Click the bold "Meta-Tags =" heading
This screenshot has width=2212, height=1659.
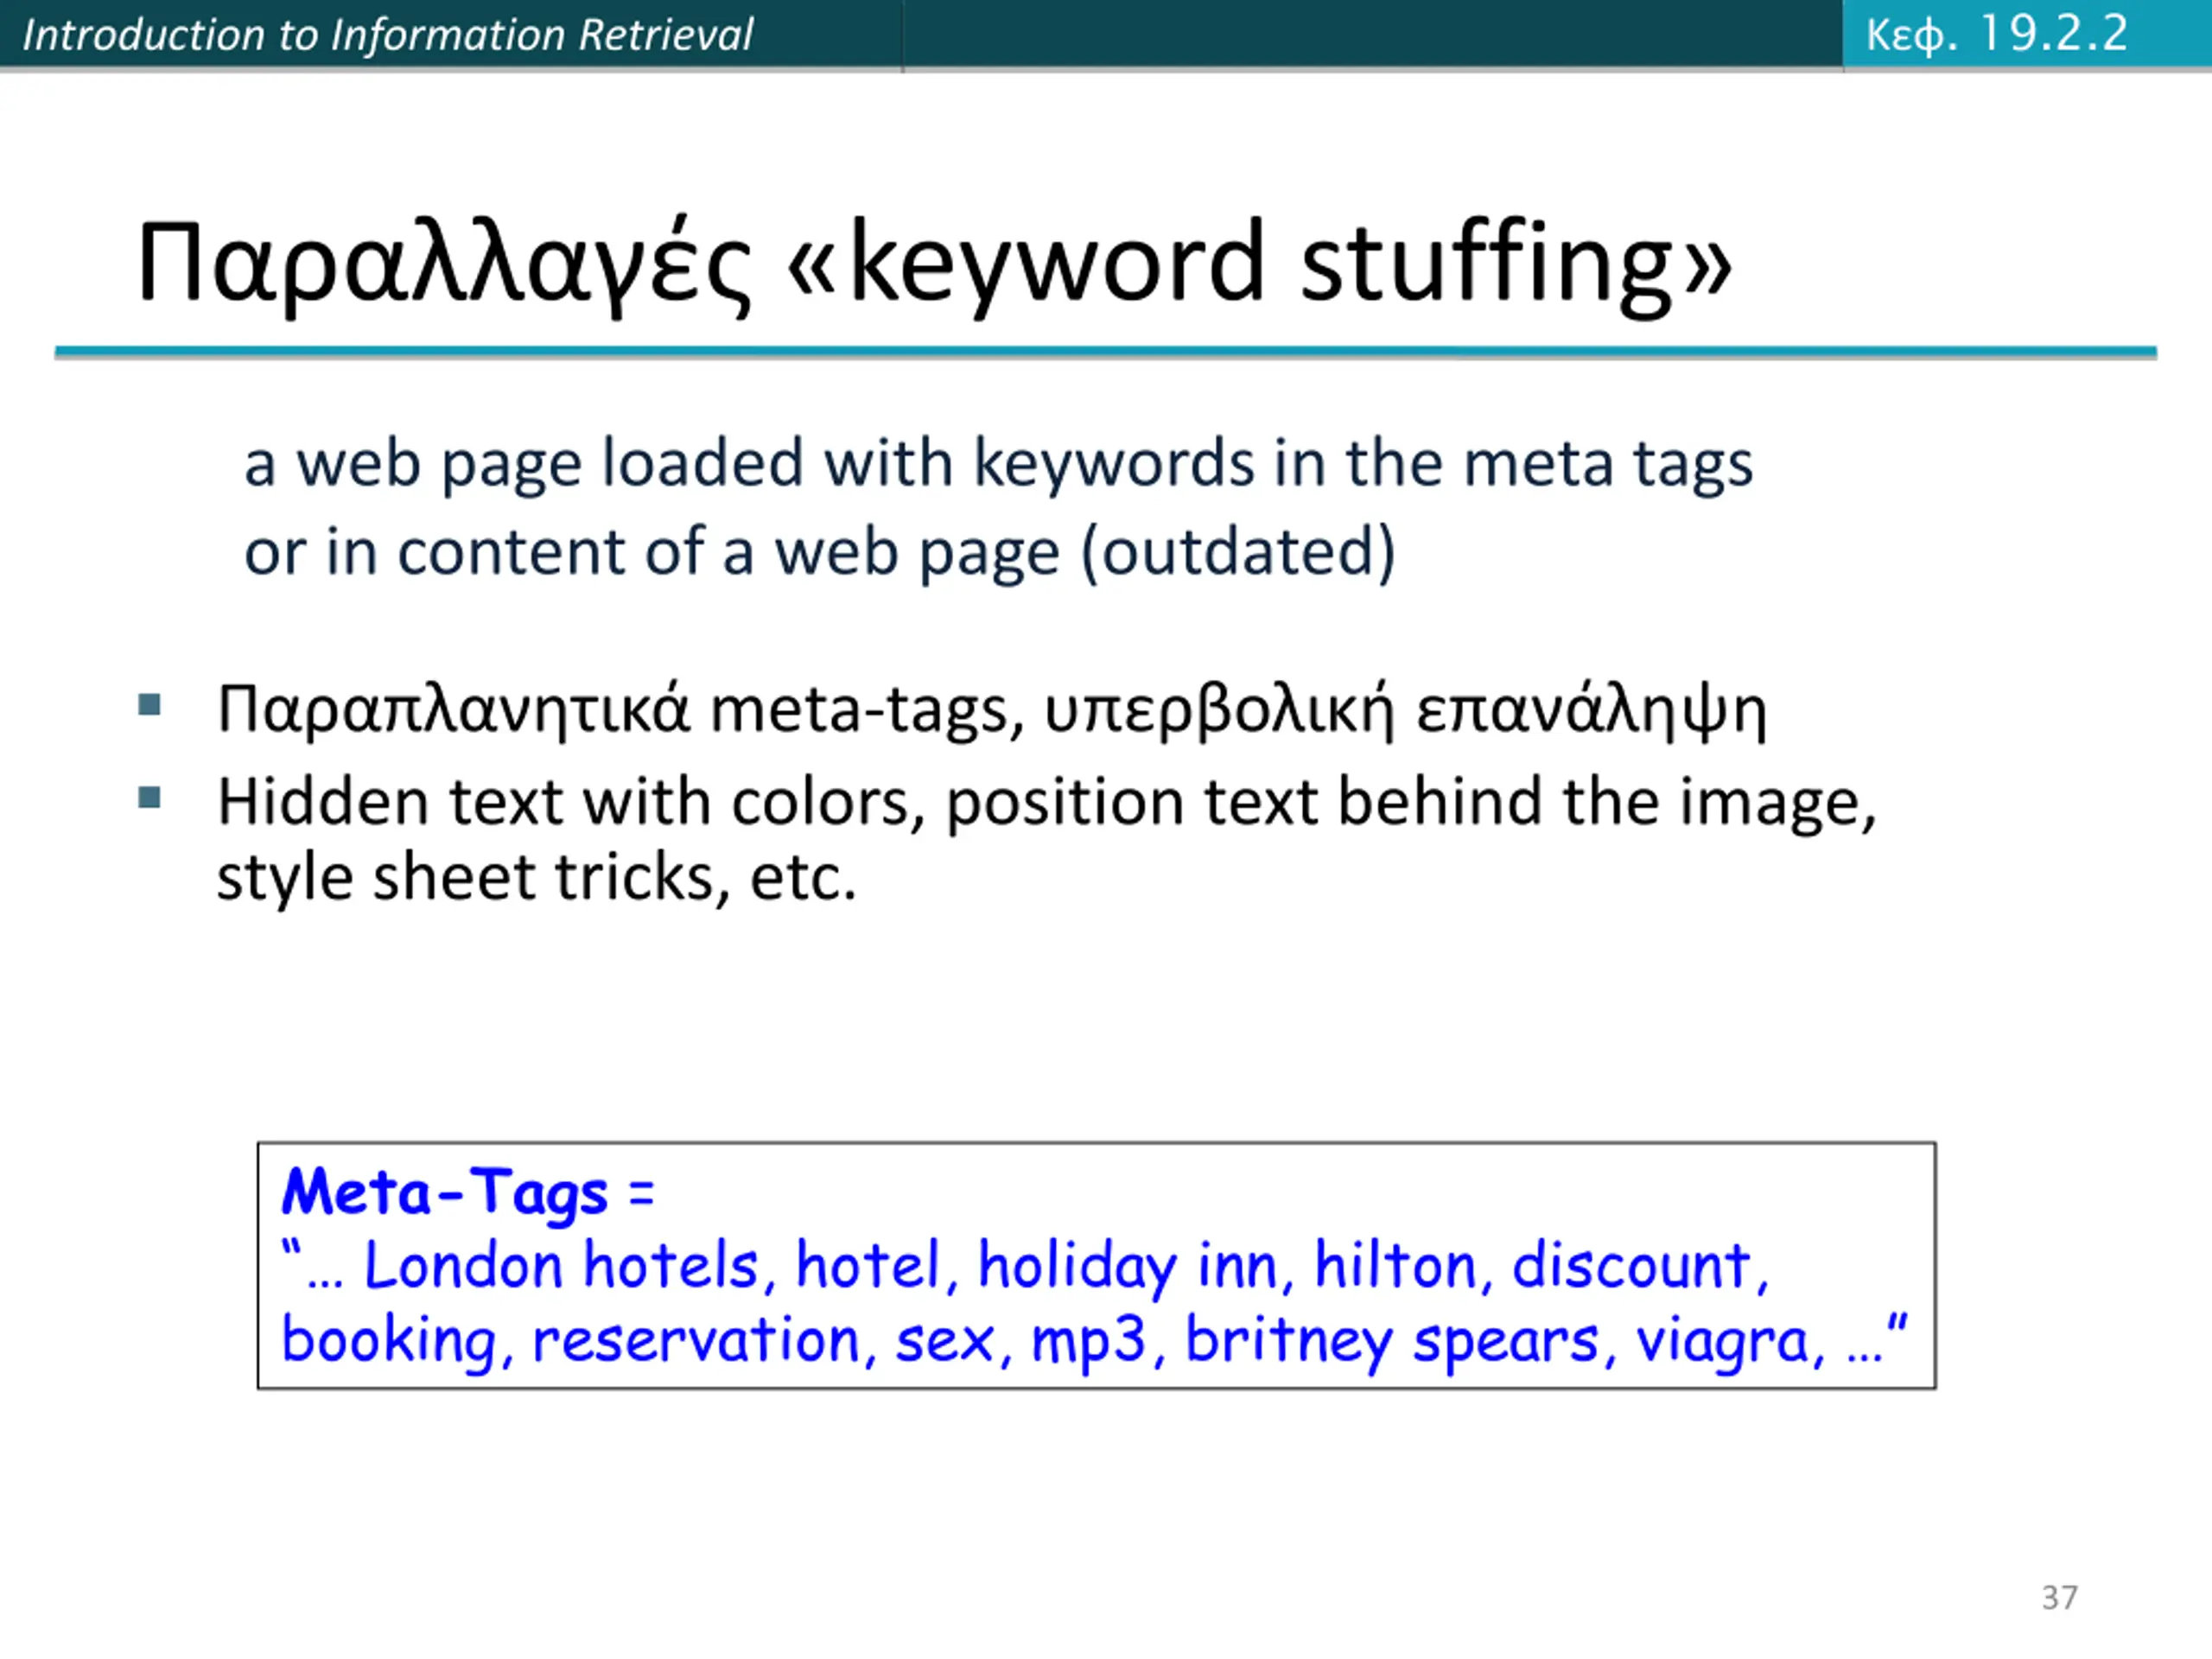tap(468, 1192)
